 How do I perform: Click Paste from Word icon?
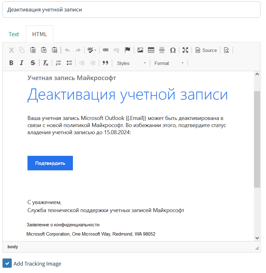click(54, 50)
